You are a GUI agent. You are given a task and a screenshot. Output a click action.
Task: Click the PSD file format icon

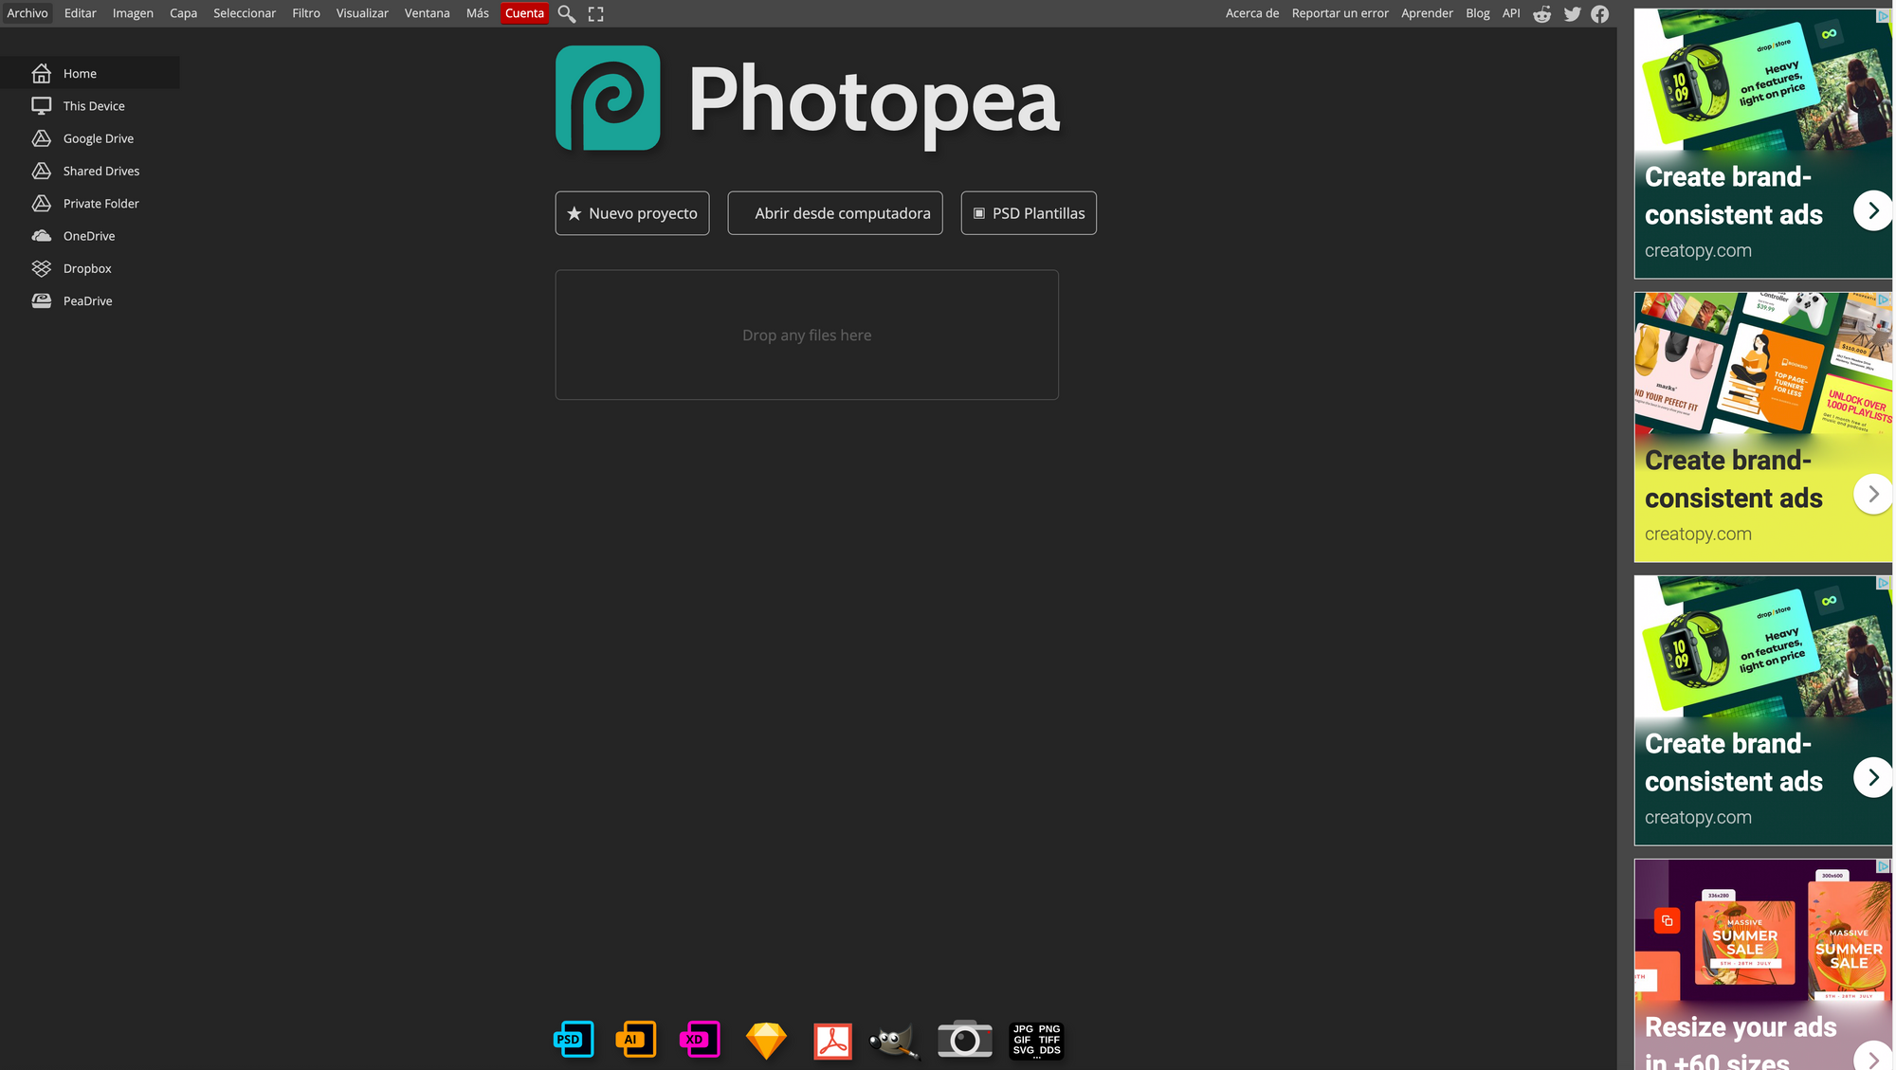pos(574,1040)
